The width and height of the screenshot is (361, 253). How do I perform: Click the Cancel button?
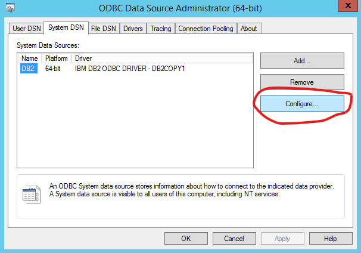tap(234, 238)
